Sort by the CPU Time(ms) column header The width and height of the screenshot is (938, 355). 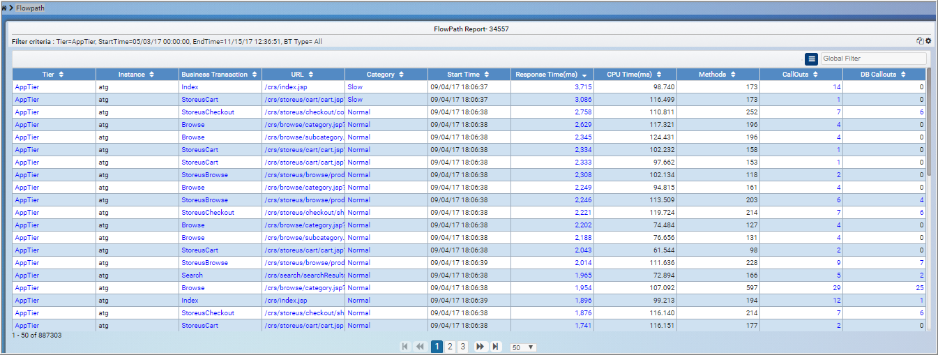coord(635,75)
